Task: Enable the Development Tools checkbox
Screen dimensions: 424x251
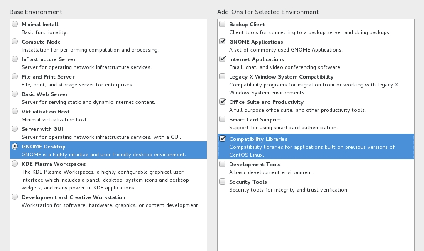Action: (223, 164)
